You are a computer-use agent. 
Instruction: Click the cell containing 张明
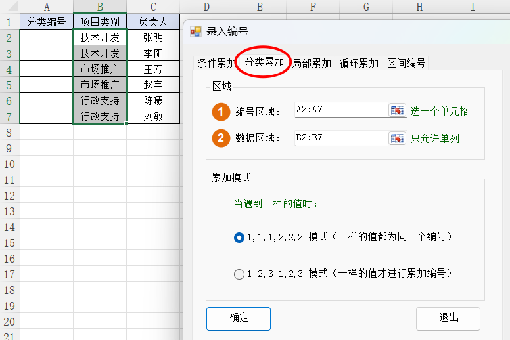[153, 37]
